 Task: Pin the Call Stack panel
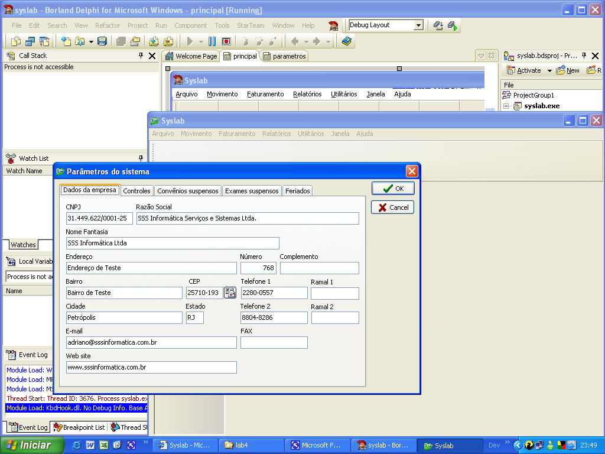click(141, 56)
